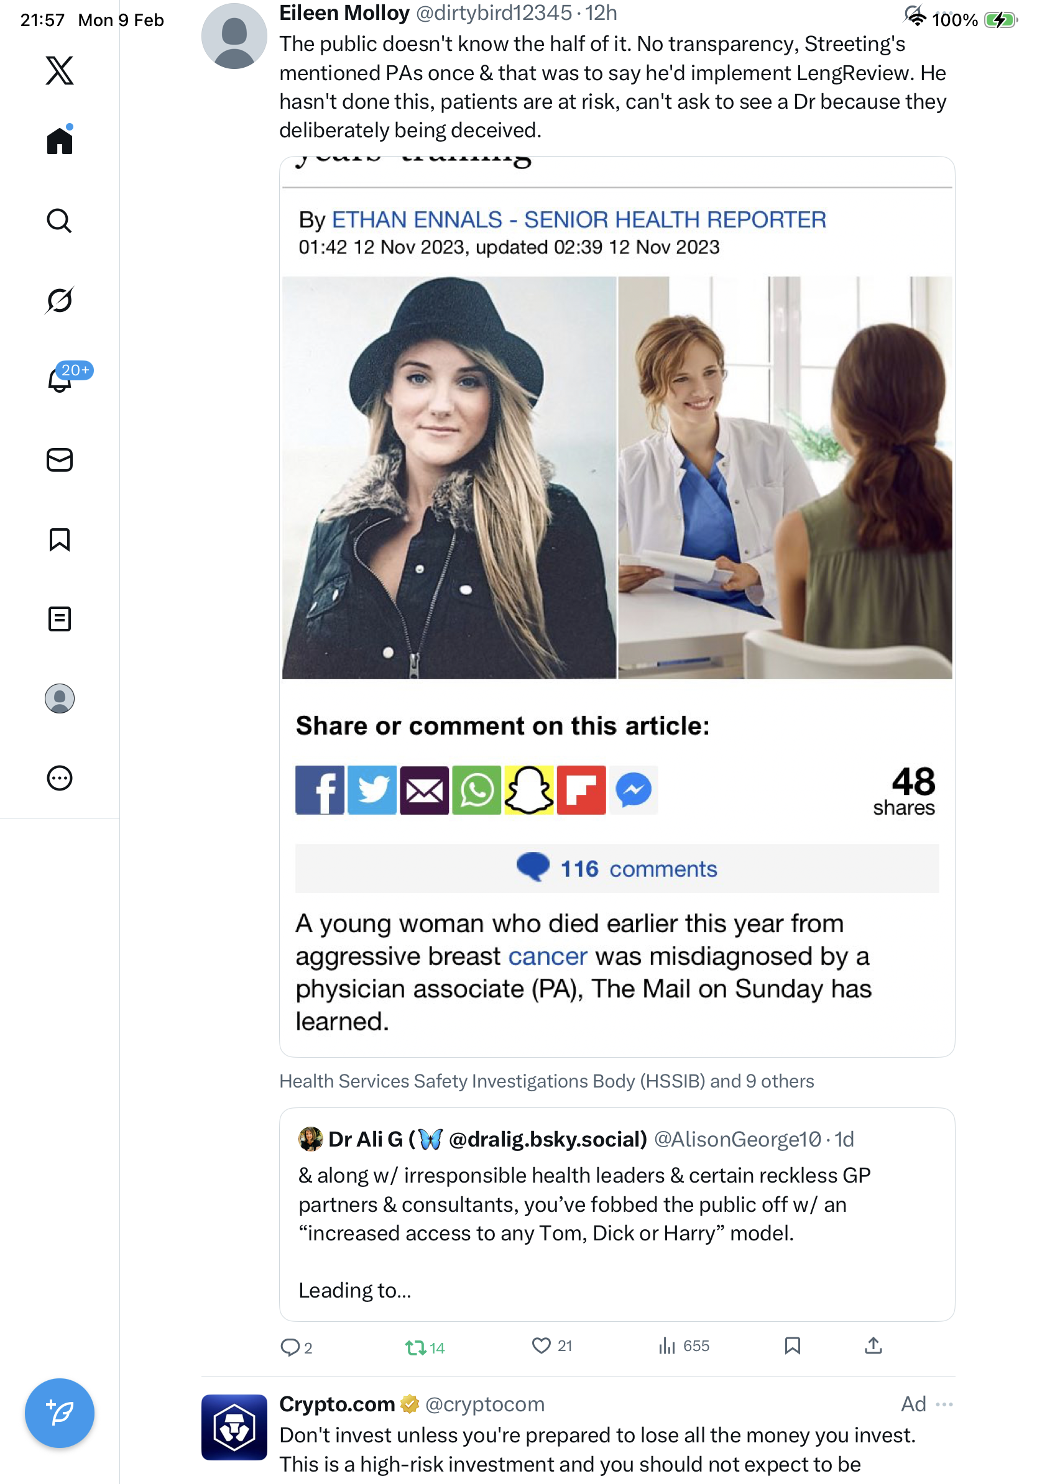Open ad options three-dot menu
The image size is (1037, 1484).
tap(944, 1404)
